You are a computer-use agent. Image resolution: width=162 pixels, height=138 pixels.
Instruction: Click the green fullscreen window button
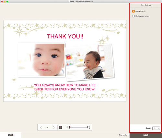click(x=7, y=2)
